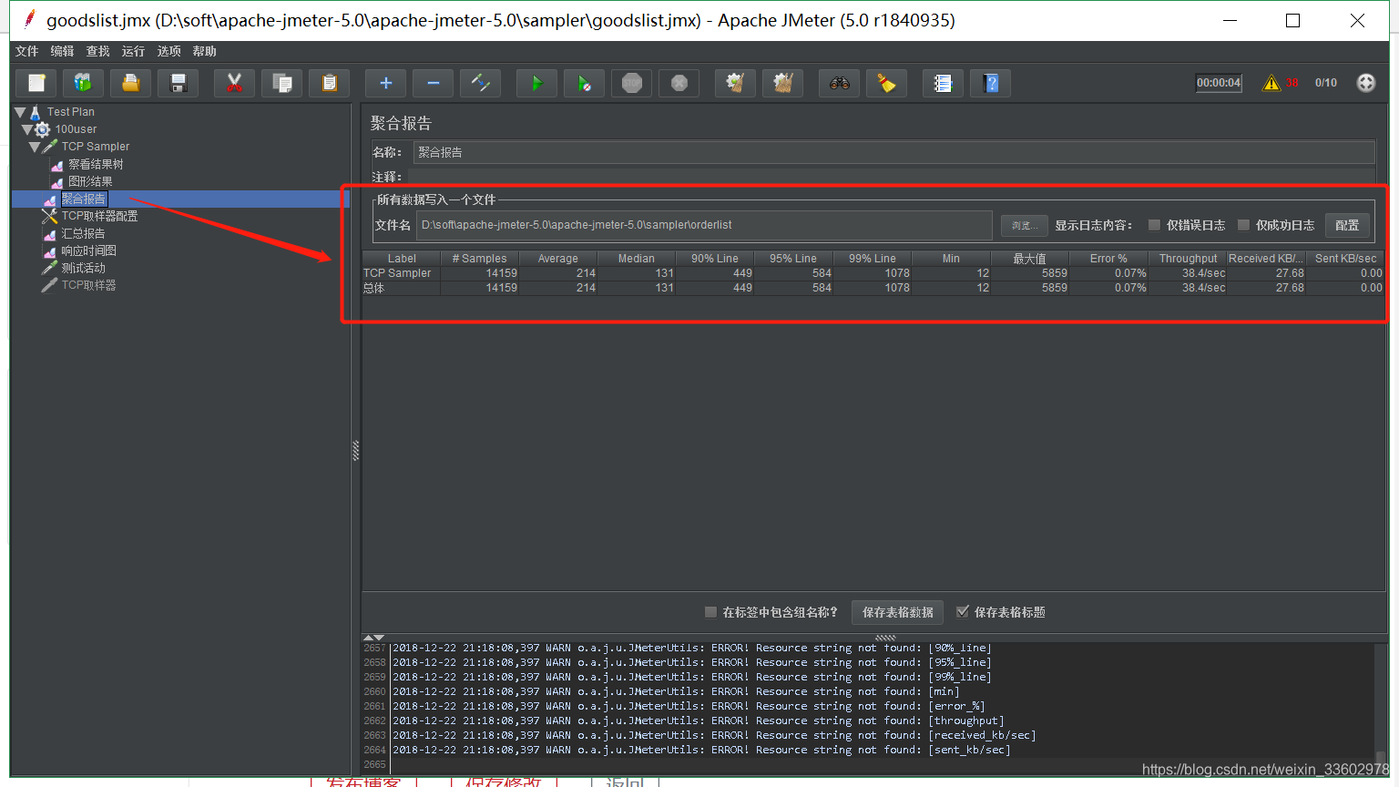
Task: Sort by the # Samples column header
Action: click(x=480, y=259)
